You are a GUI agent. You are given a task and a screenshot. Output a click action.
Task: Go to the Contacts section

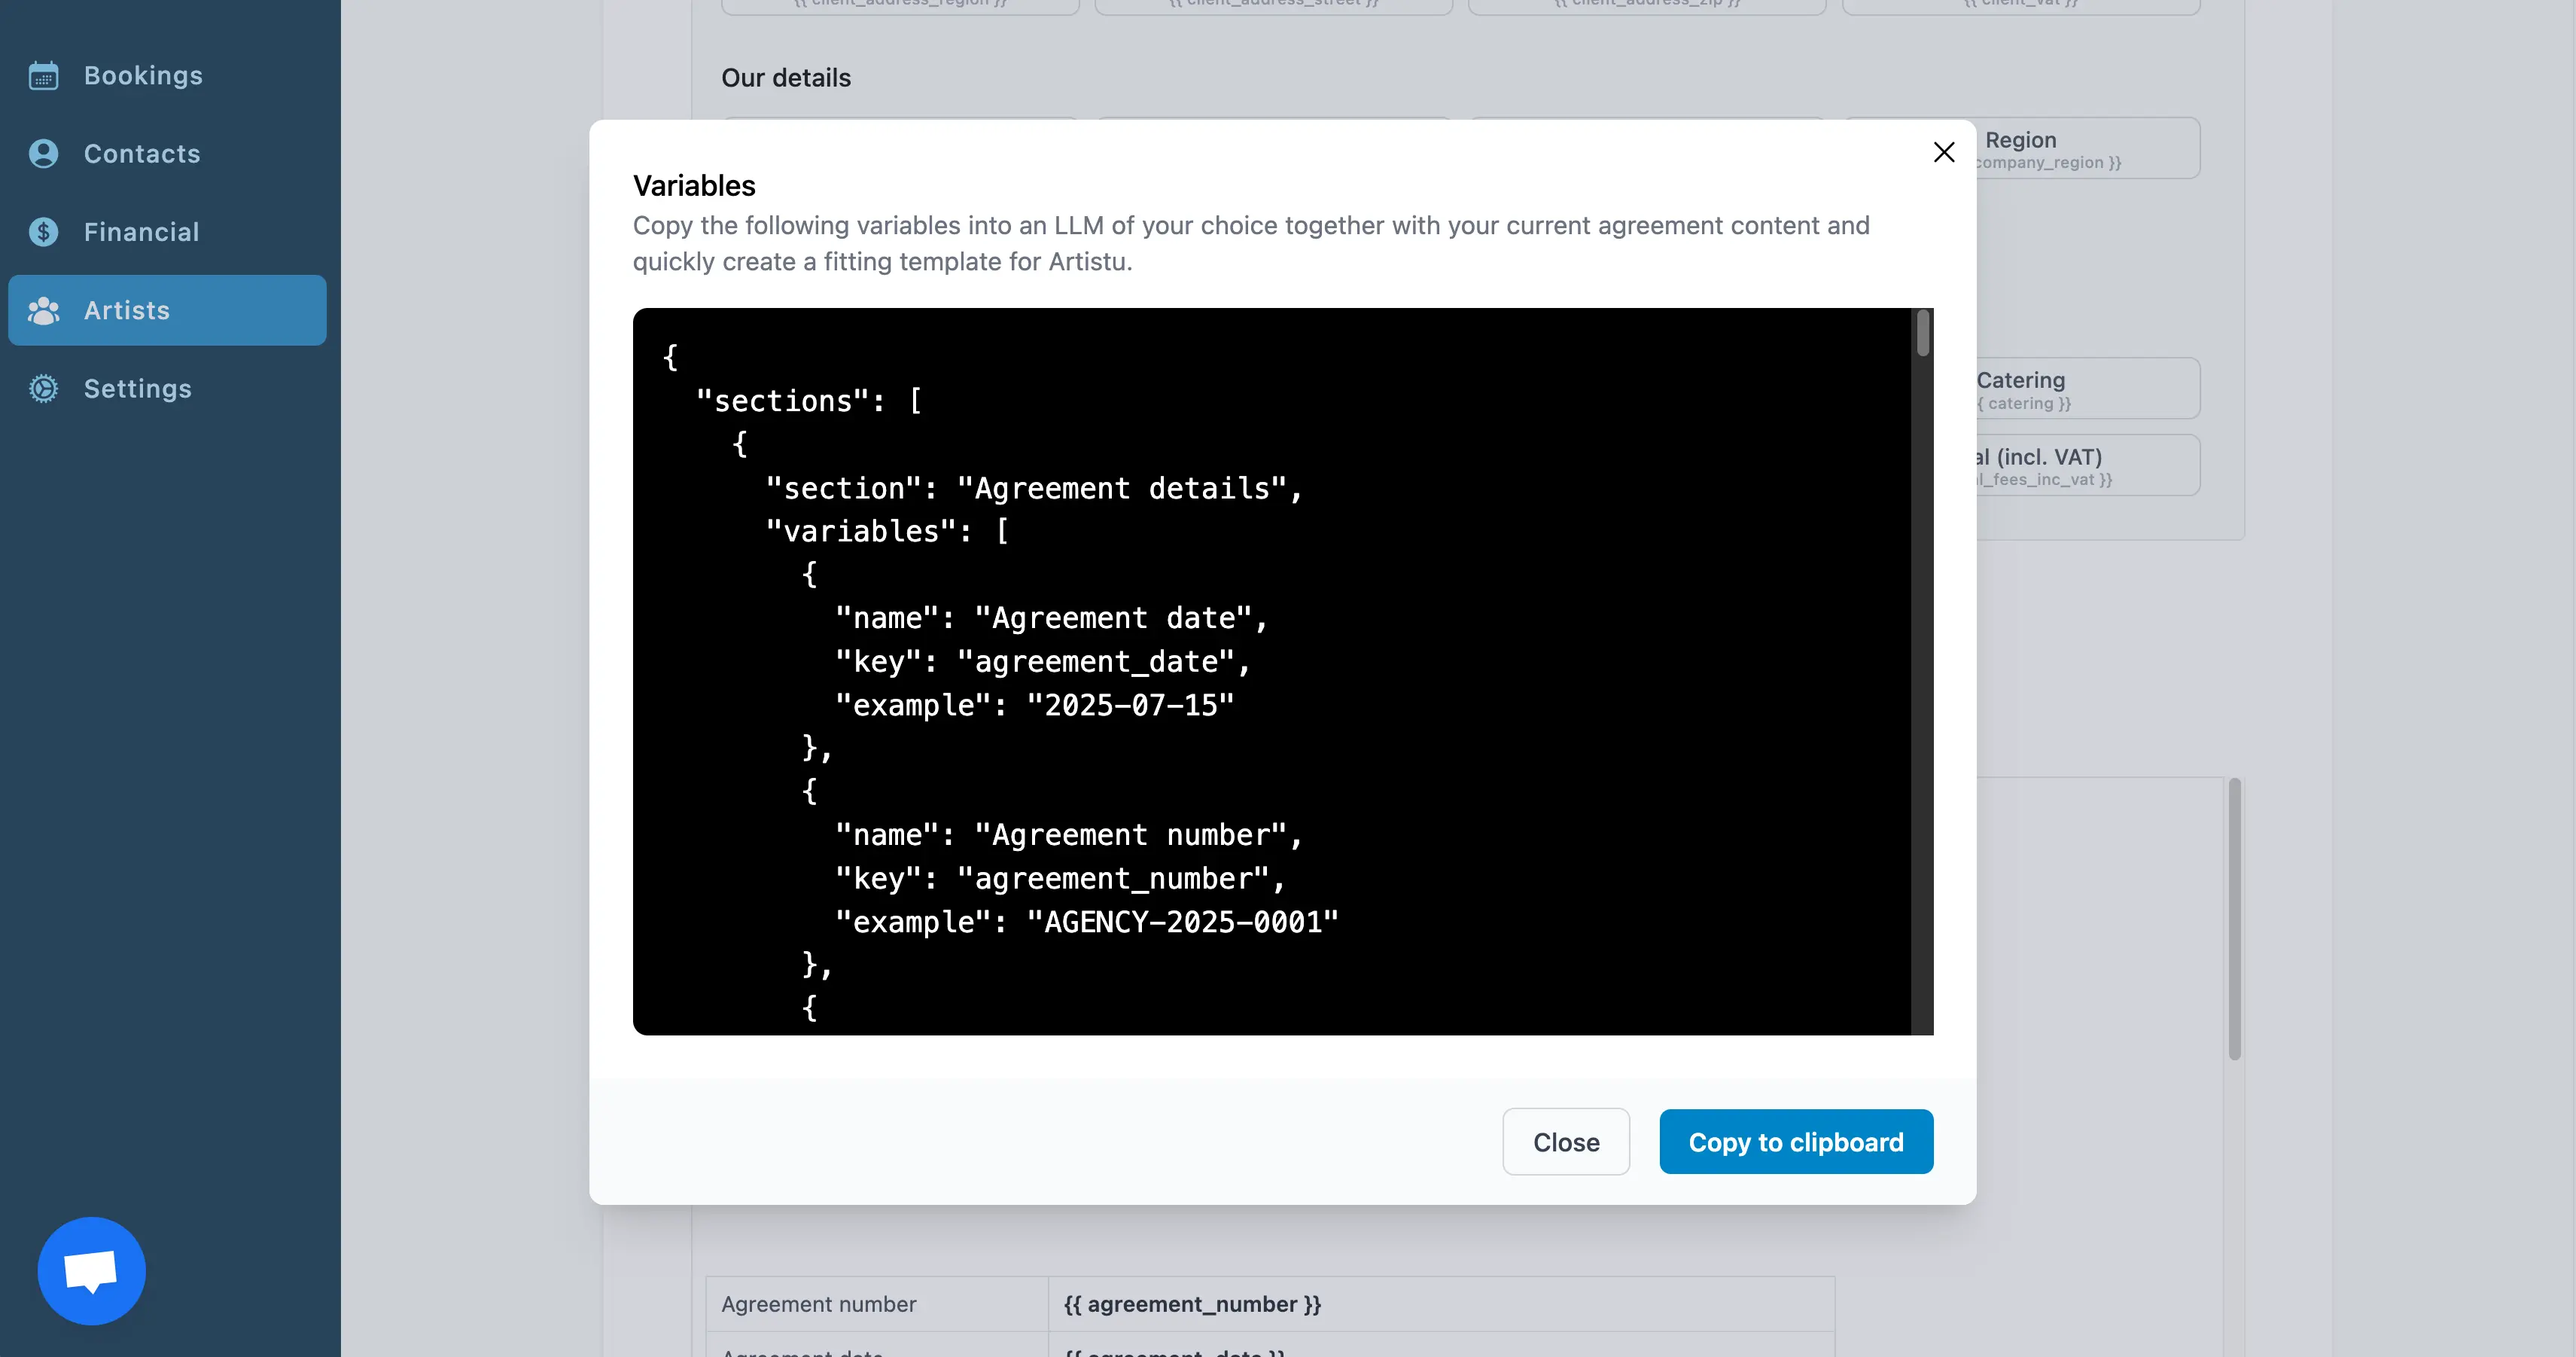142,154
